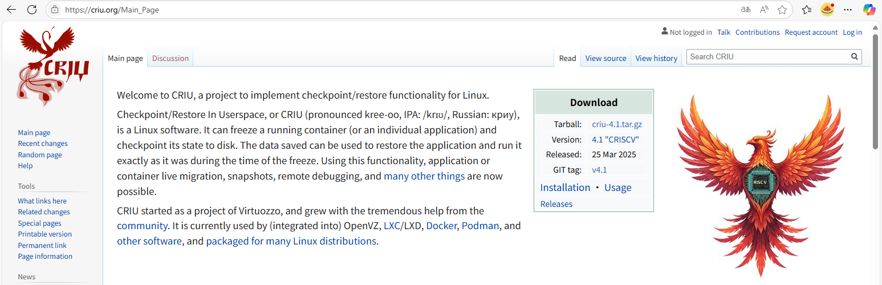This screenshot has height=285, width=882.
Task: Open Recent changes in the sidebar
Action: pos(43,144)
